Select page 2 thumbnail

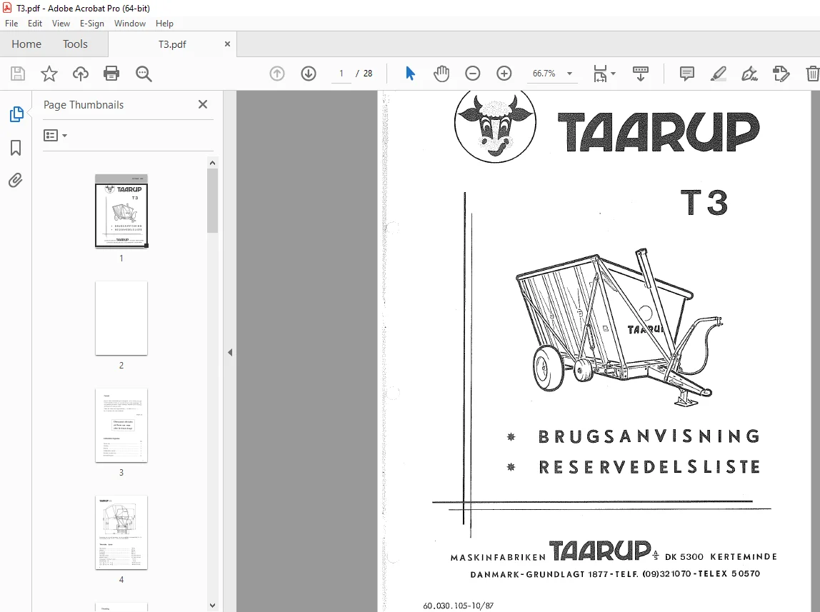(121, 318)
